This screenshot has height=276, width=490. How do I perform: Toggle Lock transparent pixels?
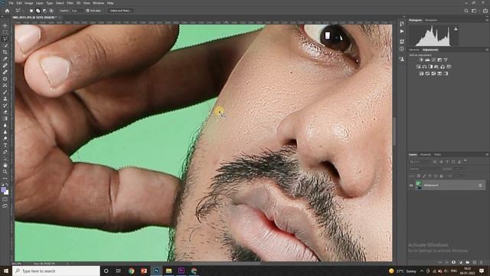(x=419, y=176)
